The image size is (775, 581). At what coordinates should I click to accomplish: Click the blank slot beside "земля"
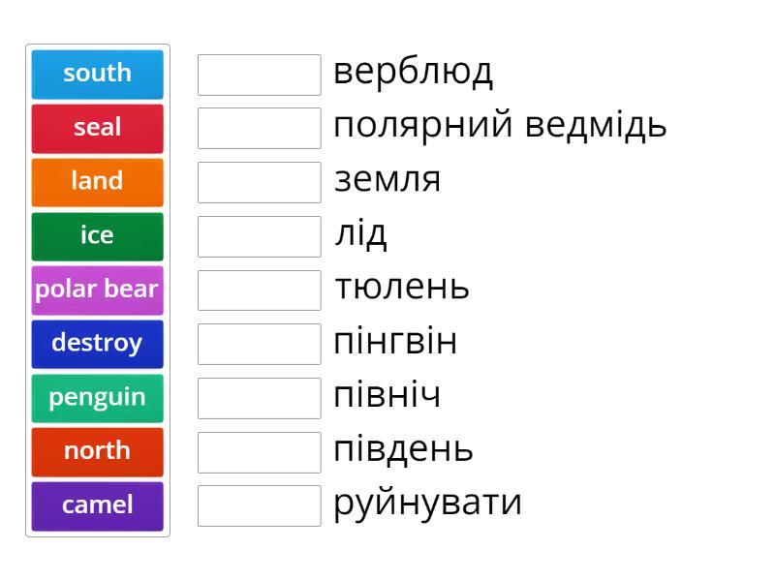(x=259, y=182)
